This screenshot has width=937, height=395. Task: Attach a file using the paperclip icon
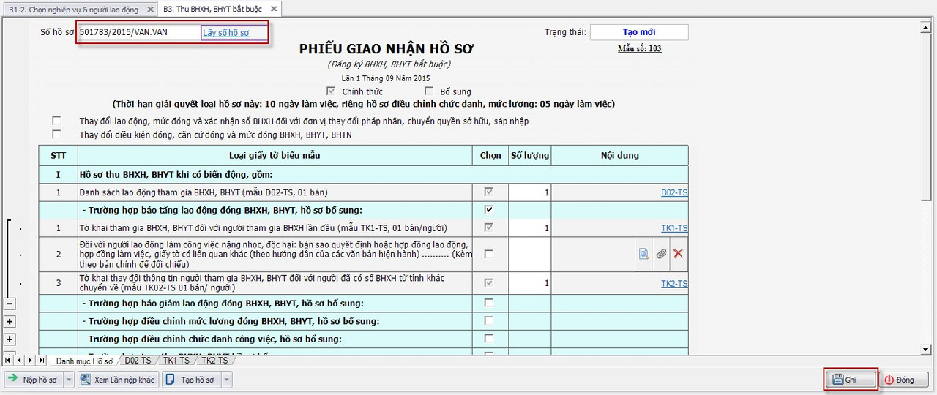click(x=661, y=254)
